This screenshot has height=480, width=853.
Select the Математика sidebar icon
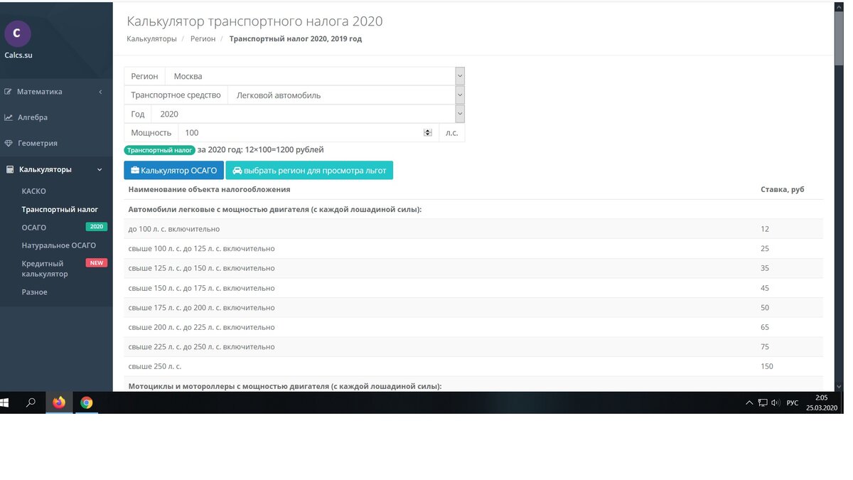(x=7, y=91)
